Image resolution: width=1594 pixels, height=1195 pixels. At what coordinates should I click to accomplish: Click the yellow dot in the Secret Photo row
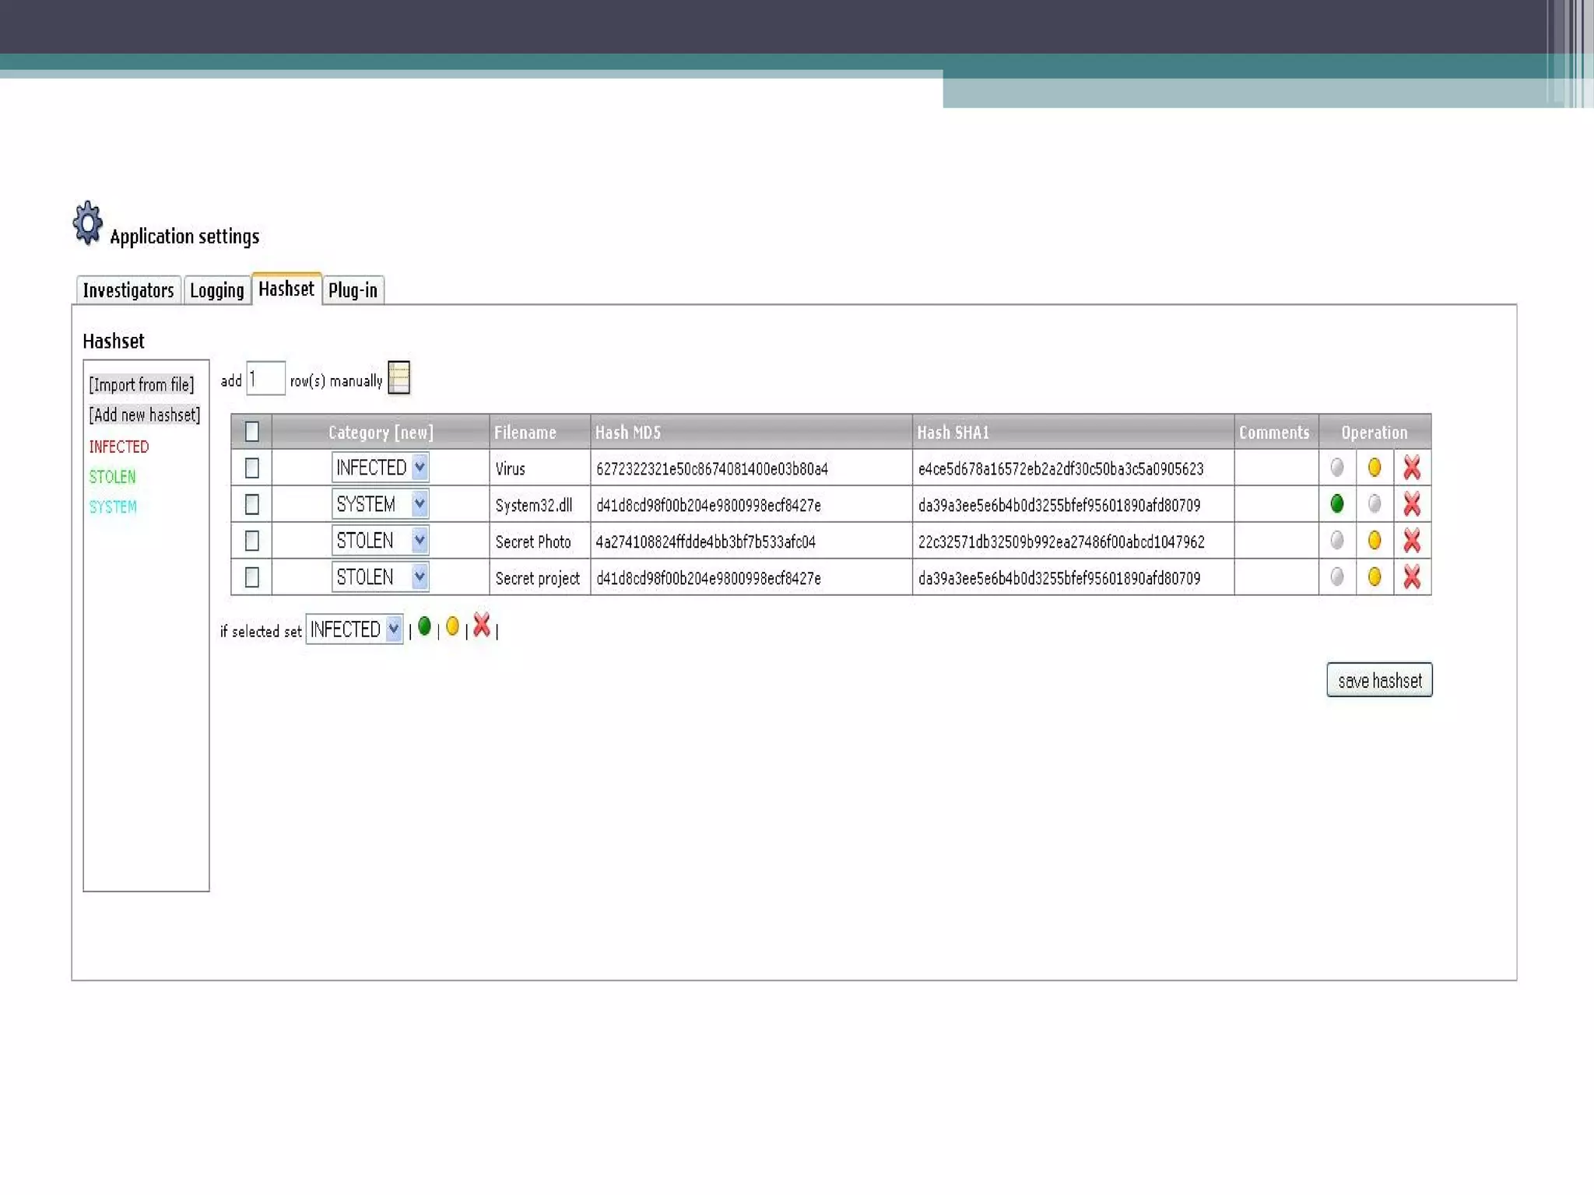tap(1374, 540)
